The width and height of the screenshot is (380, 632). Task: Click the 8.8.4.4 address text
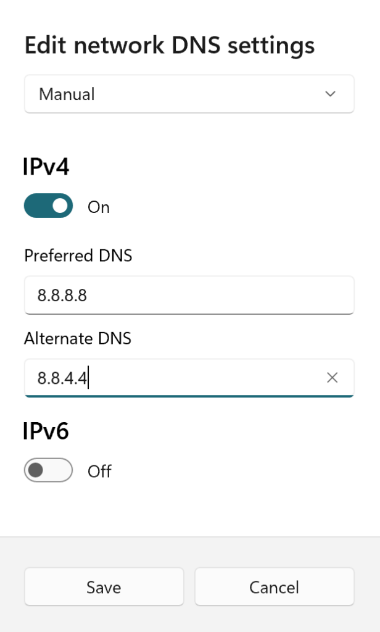click(x=62, y=378)
